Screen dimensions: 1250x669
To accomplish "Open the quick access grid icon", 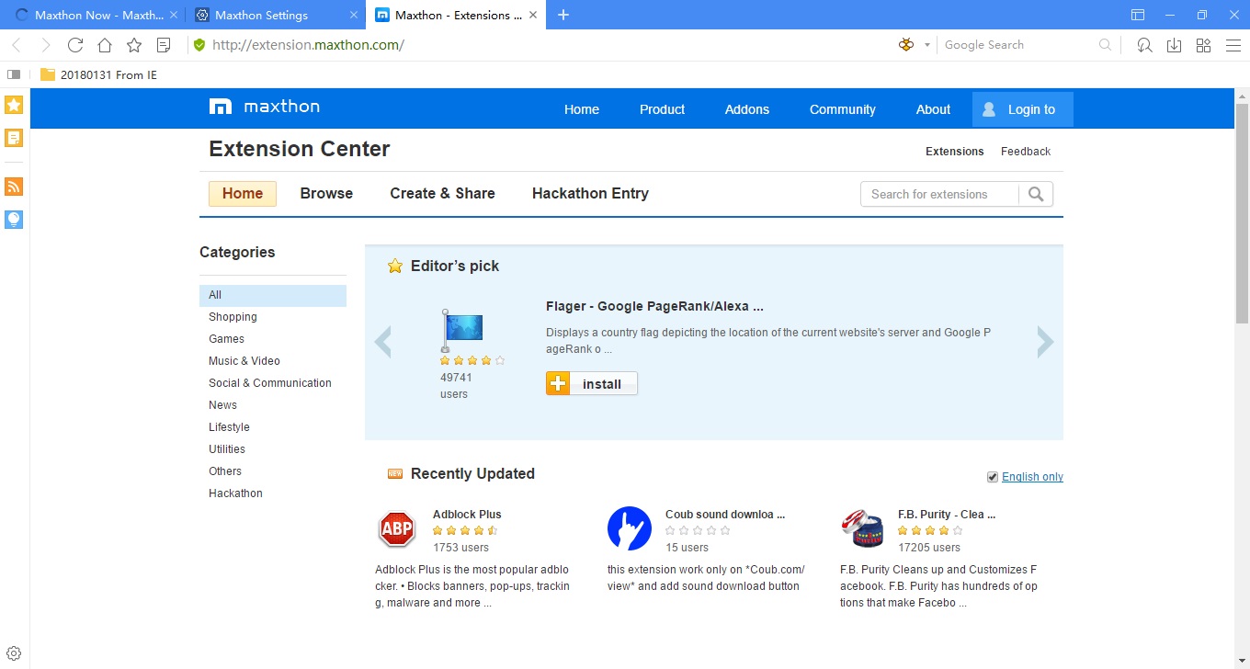I will (x=1203, y=44).
